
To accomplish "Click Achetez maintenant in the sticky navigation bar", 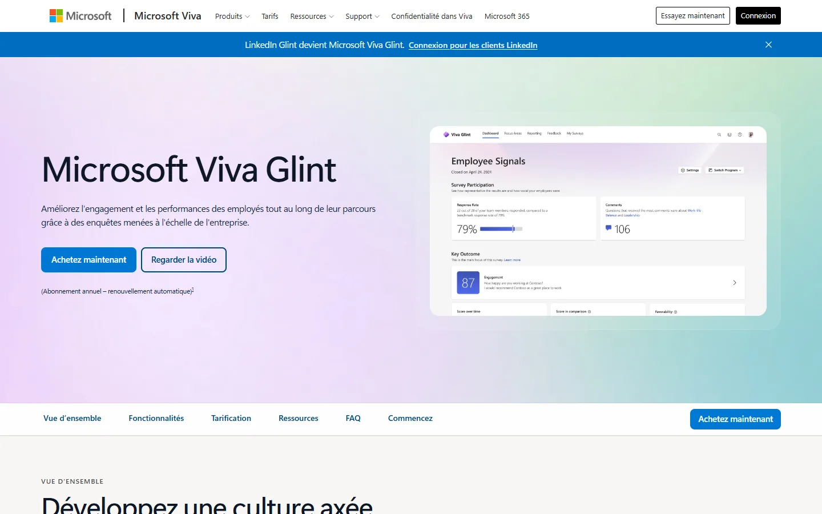I will 735,419.
